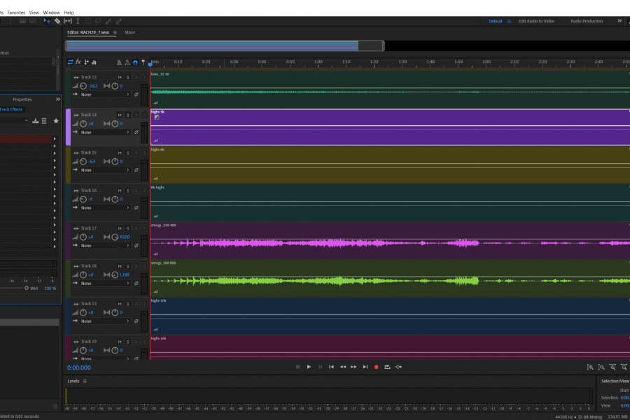Toggle the metronome icon
The height and width of the screenshot is (420, 630).
point(118,62)
